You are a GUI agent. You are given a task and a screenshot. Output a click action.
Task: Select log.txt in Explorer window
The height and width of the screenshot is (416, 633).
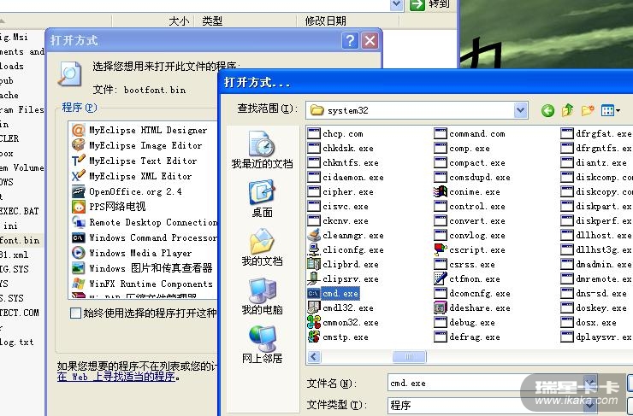(x=16, y=342)
